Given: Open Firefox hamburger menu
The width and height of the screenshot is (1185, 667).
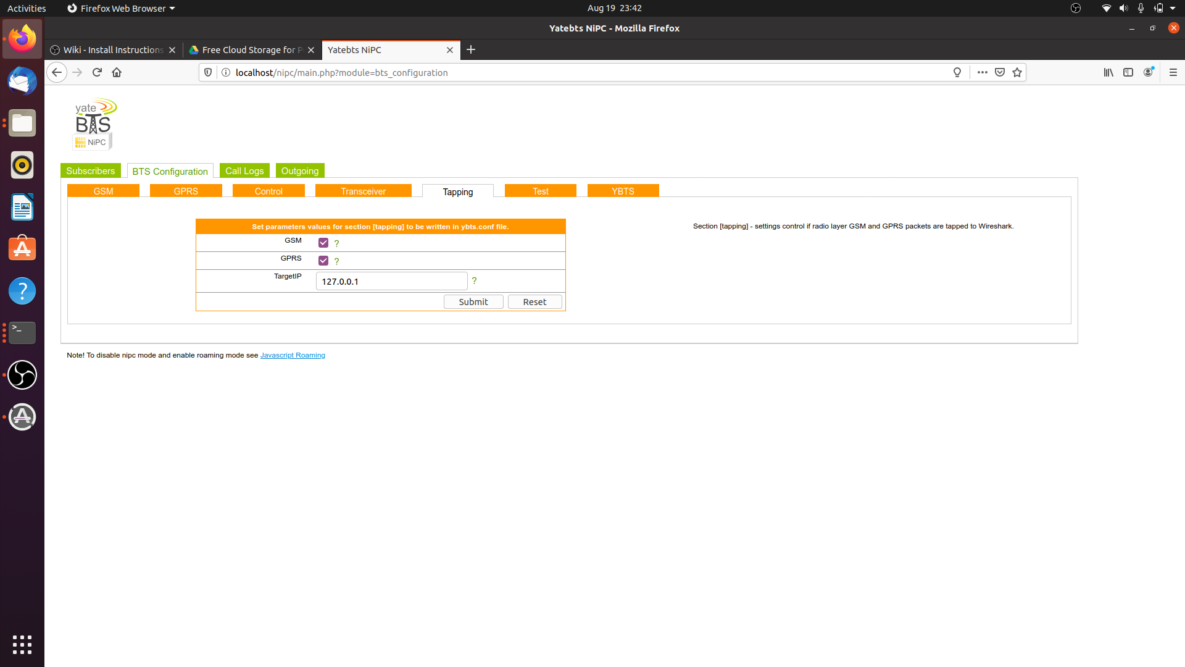Looking at the screenshot, I should pos(1173,72).
